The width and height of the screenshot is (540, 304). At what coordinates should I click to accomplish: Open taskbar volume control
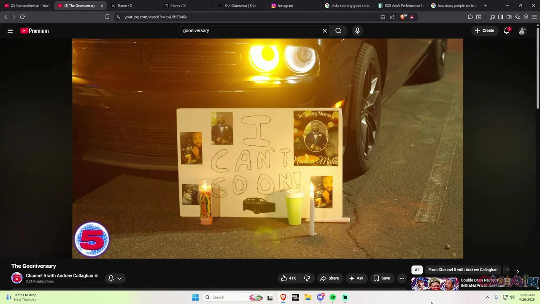tap(512, 297)
